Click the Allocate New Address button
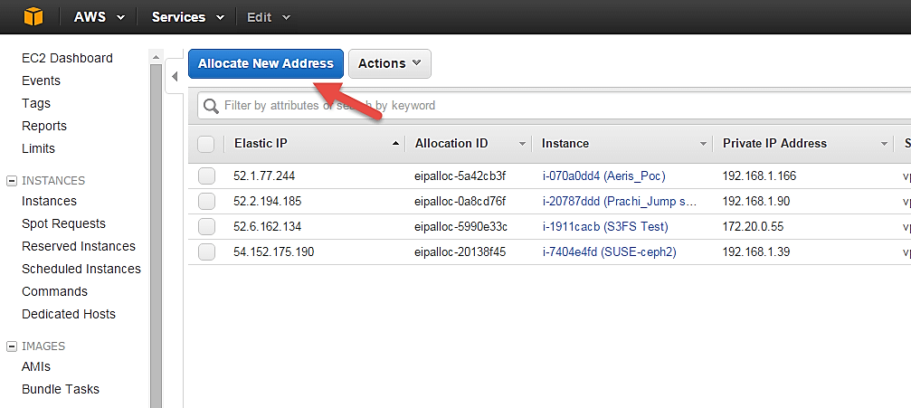This screenshot has height=408, width=911. [266, 63]
